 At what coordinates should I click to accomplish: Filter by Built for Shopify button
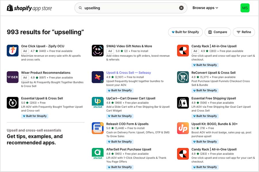(x=185, y=32)
